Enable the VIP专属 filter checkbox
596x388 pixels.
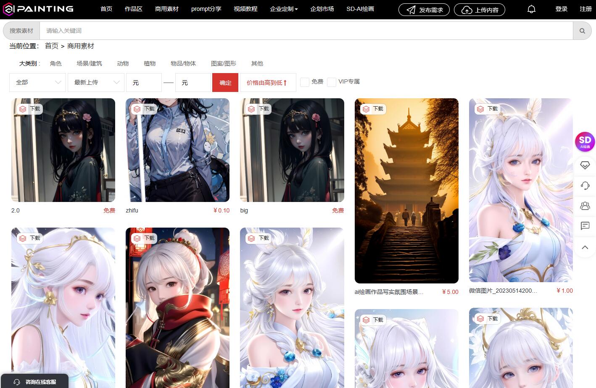(332, 82)
